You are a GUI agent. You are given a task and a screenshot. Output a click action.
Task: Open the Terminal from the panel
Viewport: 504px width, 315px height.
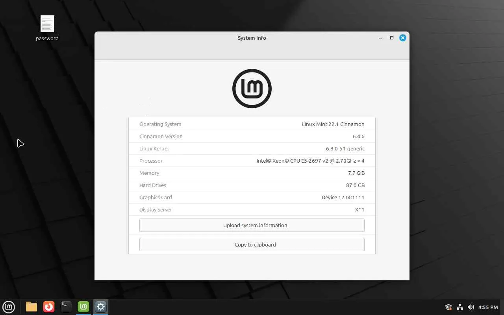pyautogui.click(x=66, y=307)
